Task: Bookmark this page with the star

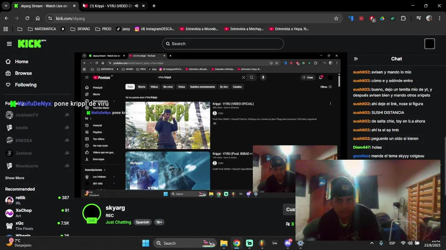Action: 336,18
